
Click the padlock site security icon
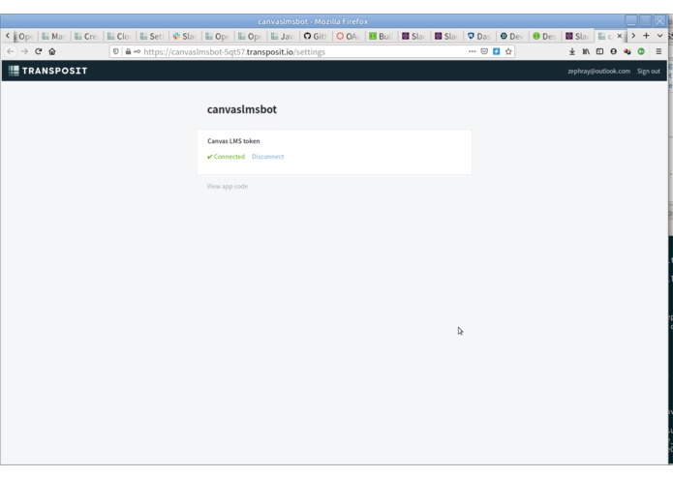[128, 51]
